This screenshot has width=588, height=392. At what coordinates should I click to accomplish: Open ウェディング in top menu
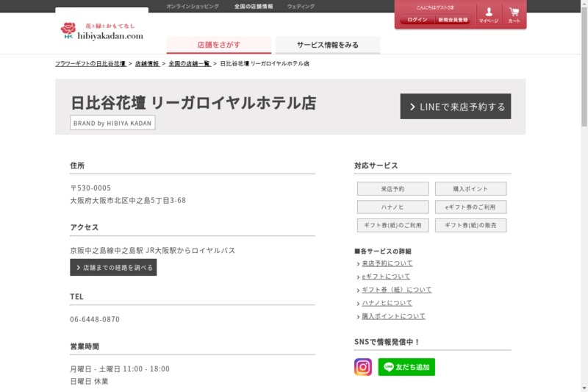pyautogui.click(x=301, y=7)
